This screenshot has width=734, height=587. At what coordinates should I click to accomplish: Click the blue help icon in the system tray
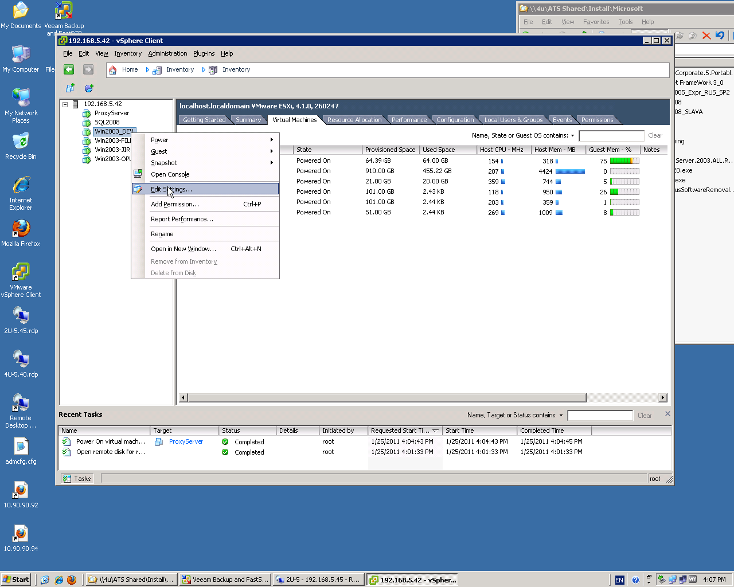pyautogui.click(x=635, y=580)
